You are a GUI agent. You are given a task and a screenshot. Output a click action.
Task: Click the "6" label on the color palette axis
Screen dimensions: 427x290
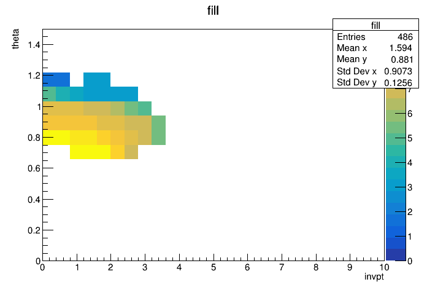click(x=410, y=114)
